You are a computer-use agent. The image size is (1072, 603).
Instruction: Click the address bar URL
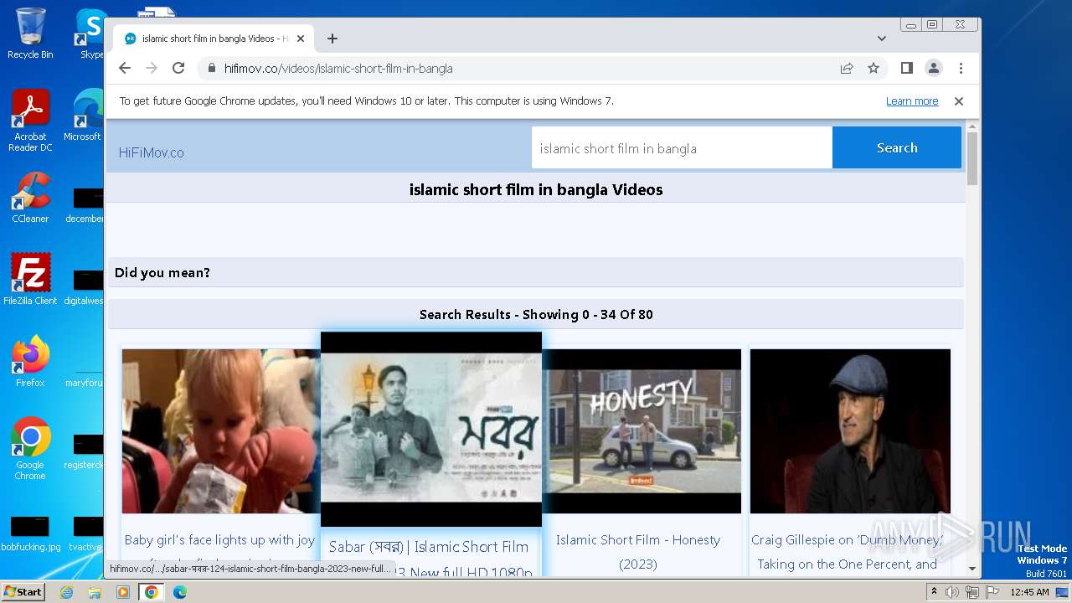[x=338, y=69]
